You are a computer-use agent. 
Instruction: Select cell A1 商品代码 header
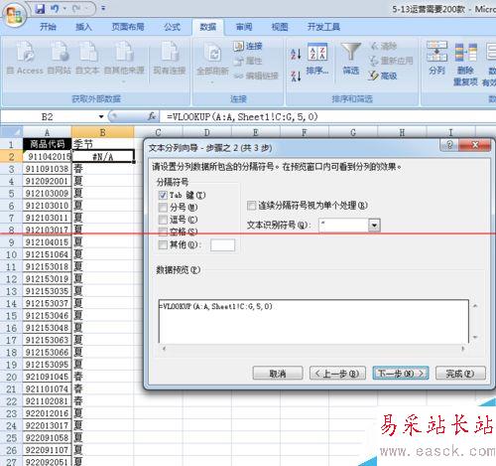[x=47, y=144]
